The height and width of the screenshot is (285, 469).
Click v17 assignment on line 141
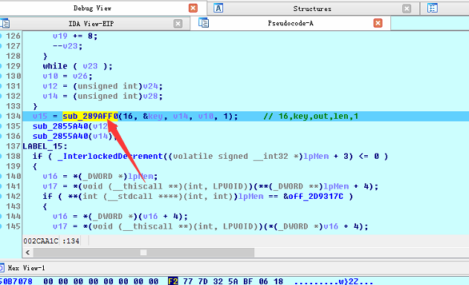[x=210, y=186]
